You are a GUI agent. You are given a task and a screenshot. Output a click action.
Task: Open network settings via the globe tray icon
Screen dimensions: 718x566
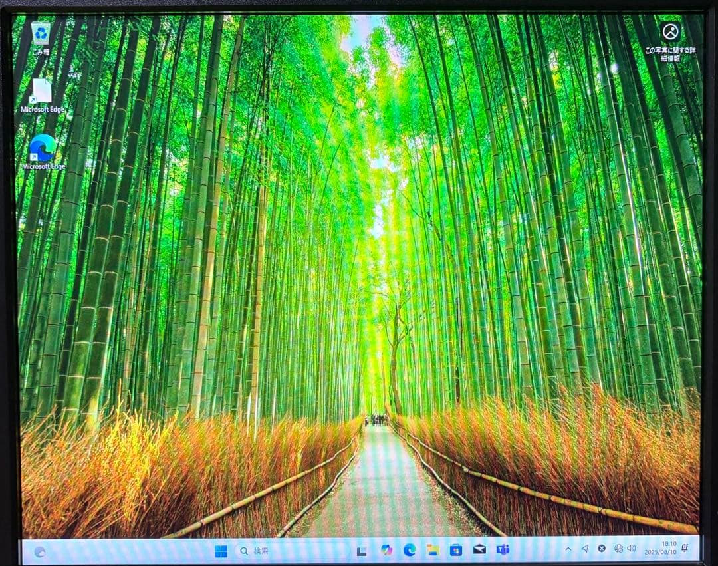click(x=618, y=549)
